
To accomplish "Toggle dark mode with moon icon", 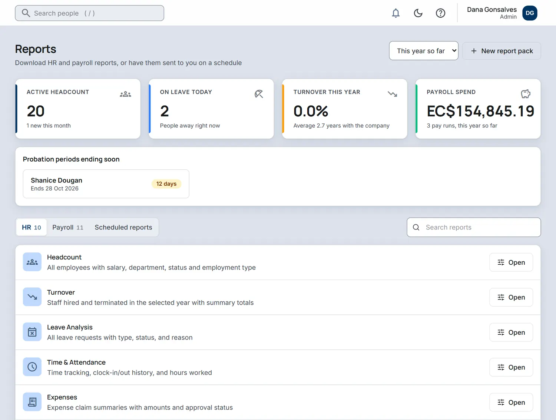I will [418, 13].
